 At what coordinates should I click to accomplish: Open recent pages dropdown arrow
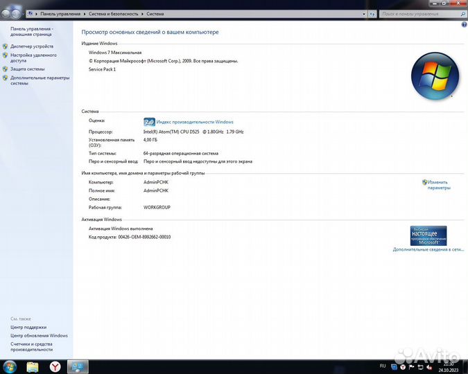point(23,14)
